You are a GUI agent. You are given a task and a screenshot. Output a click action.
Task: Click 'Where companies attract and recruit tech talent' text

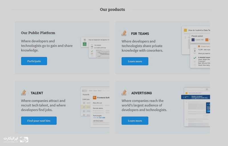tap(43, 105)
